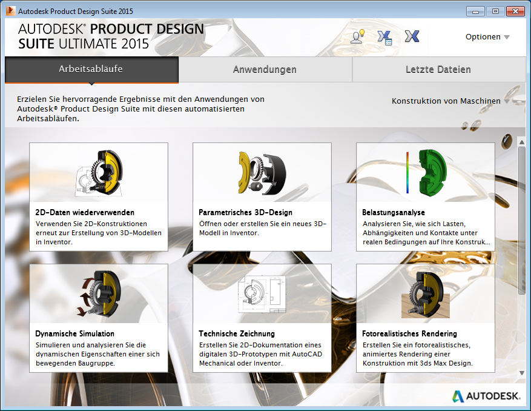
Task: Minimize the Product Design Suite window
Action: (475, 11)
